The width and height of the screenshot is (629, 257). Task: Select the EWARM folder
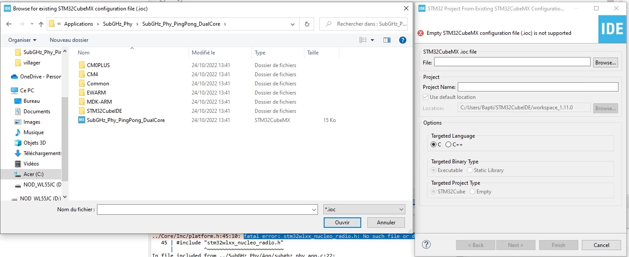pyautogui.click(x=96, y=92)
